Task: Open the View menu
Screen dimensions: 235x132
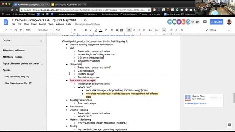Action: click(26, 24)
